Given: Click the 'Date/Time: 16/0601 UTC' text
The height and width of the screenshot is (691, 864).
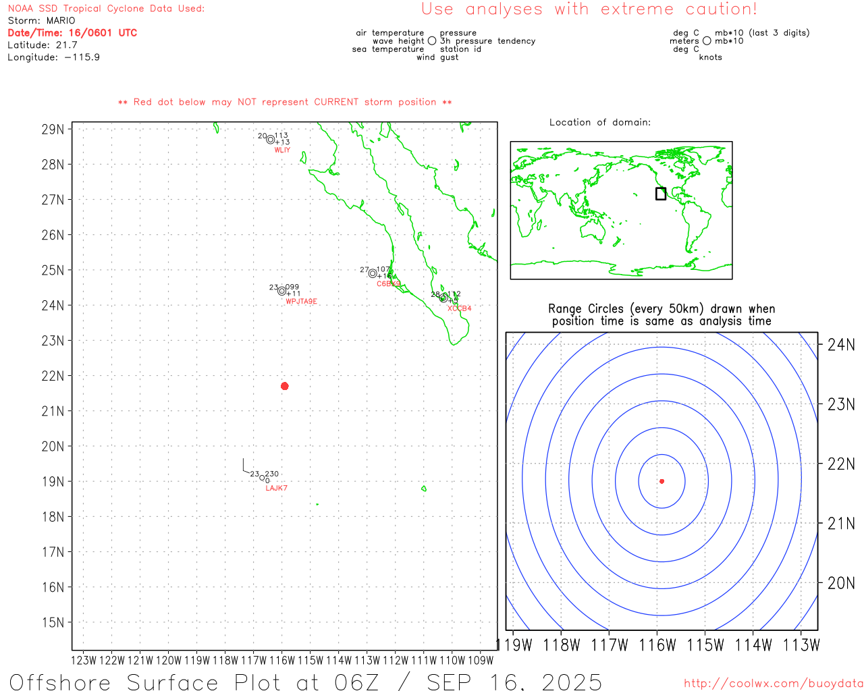Looking at the screenshot, I should (72, 32).
